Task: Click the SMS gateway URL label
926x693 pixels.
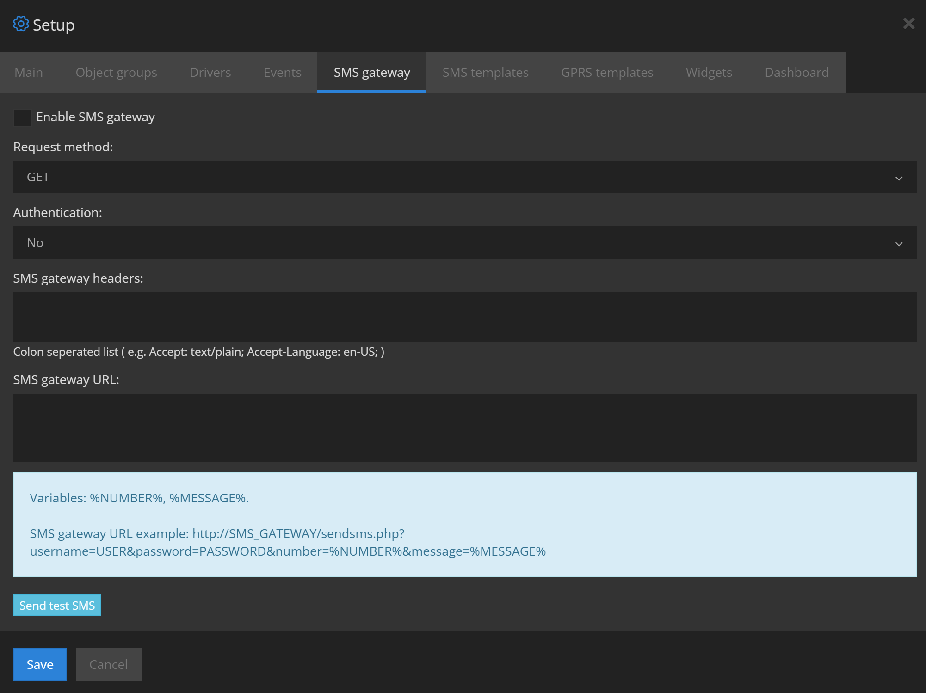Action: click(x=66, y=380)
